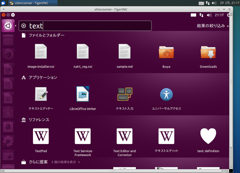240x173 pixels.
Task: Open Amazon launcher icon in sidebar
Action: tap(8, 127)
